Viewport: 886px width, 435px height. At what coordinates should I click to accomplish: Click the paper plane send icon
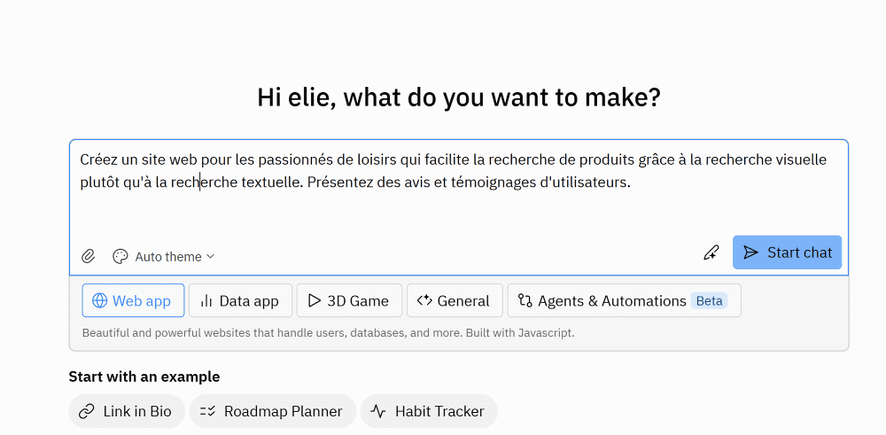click(751, 252)
